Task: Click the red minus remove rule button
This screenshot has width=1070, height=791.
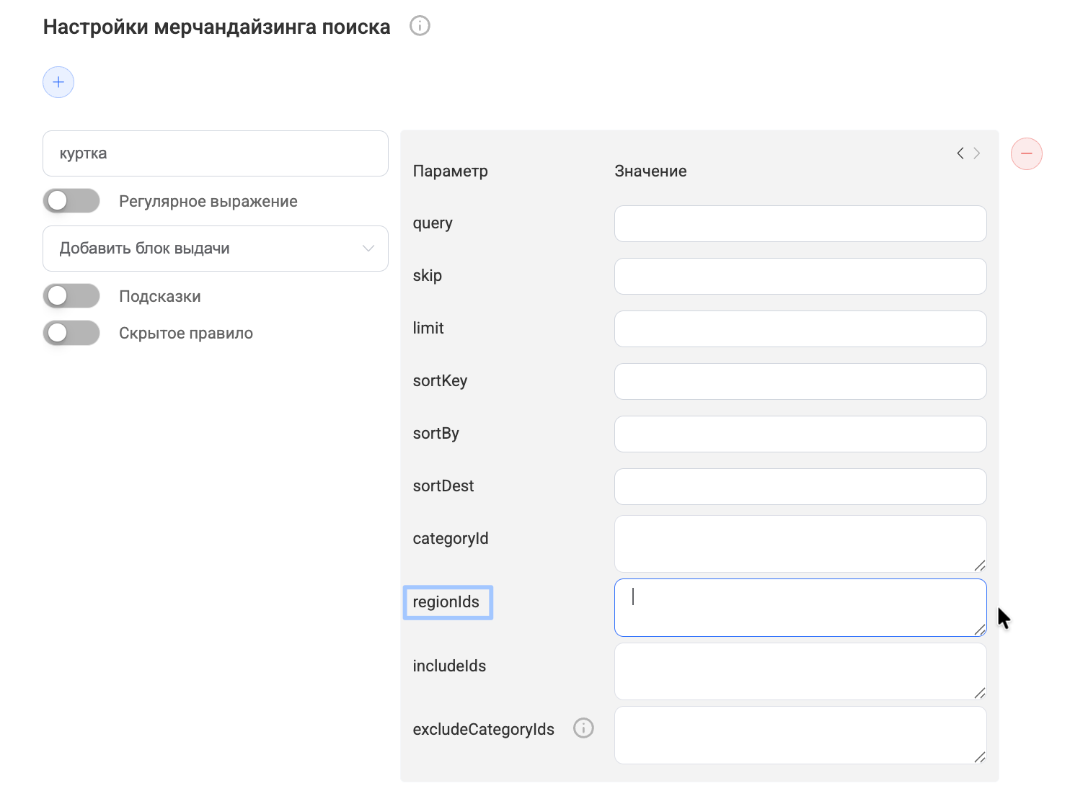Action: (x=1026, y=153)
